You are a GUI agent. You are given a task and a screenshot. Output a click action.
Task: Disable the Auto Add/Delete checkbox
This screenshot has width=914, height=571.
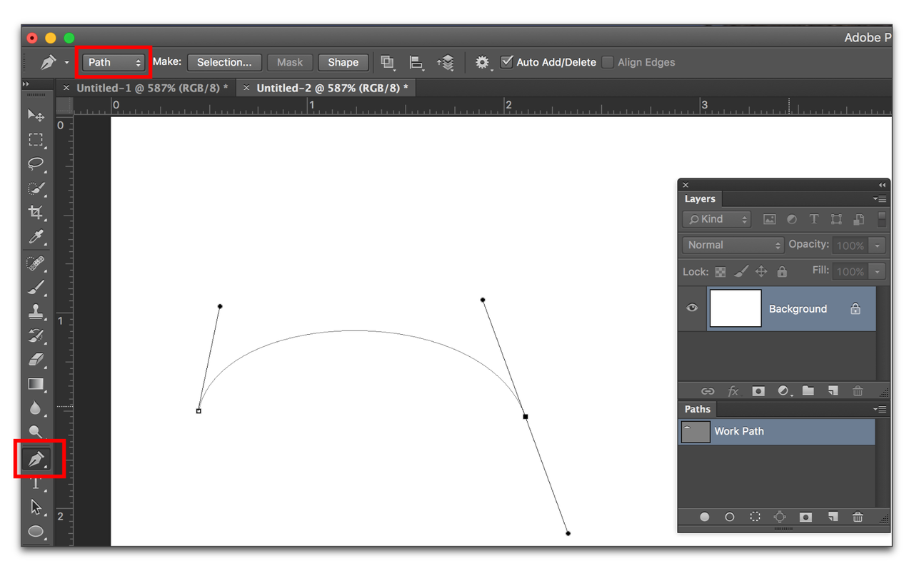pos(506,62)
